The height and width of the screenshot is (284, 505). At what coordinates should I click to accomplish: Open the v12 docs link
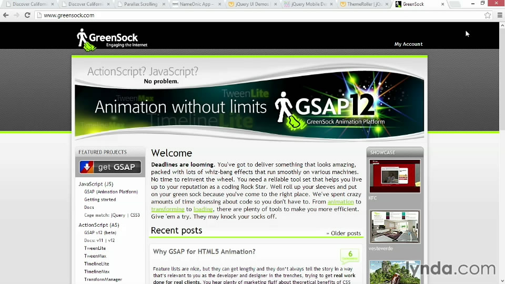111,240
